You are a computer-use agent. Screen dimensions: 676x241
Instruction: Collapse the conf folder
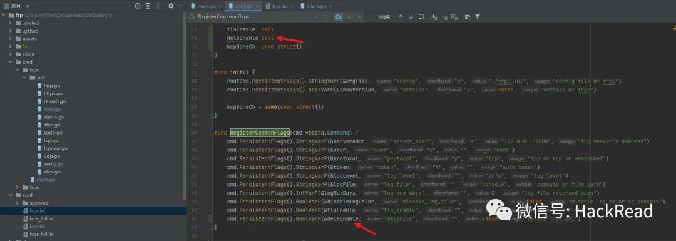(11, 195)
